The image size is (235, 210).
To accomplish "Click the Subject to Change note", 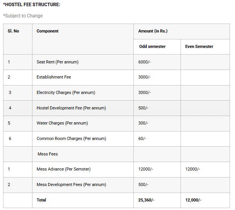I will [x=23, y=16].
